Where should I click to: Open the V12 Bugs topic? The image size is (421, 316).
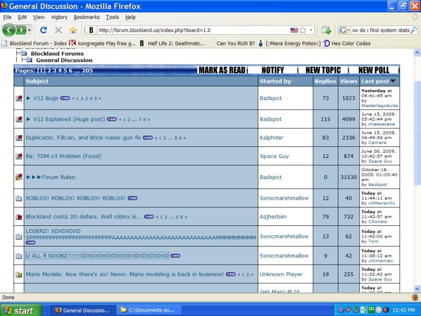pyautogui.click(x=46, y=98)
